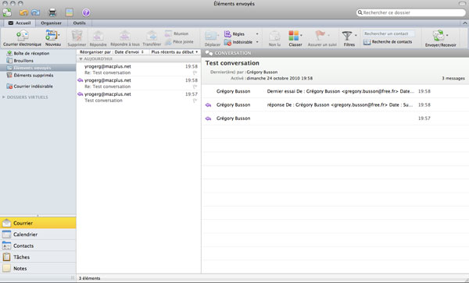Click the Undo arrow icon
The image size is (469, 283).
point(23,12)
